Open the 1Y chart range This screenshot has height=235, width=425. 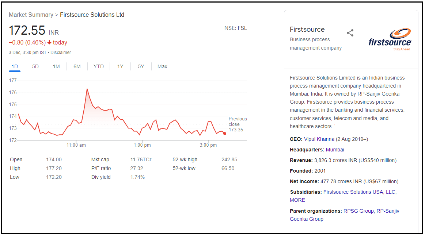coord(120,66)
